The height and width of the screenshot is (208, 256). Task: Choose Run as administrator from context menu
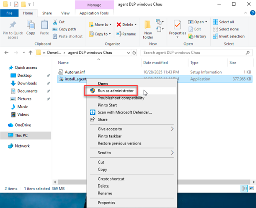(x=115, y=90)
